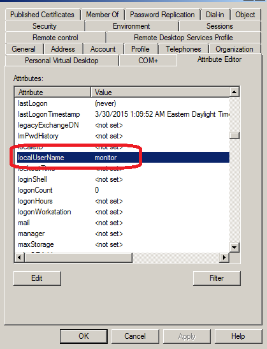The image size is (267, 349).
Task: Go to the Published Certificates tab
Action: [x=42, y=15]
